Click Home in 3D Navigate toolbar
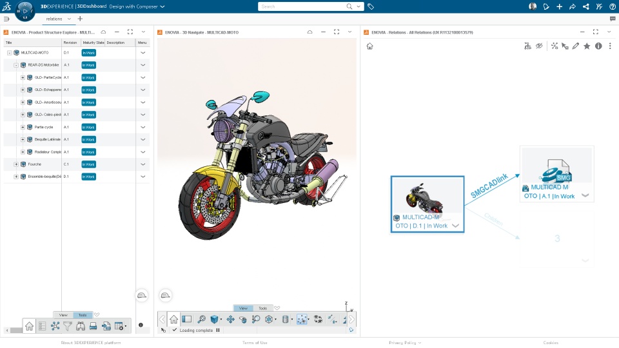The image size is (619, 348). pos(173,319)
